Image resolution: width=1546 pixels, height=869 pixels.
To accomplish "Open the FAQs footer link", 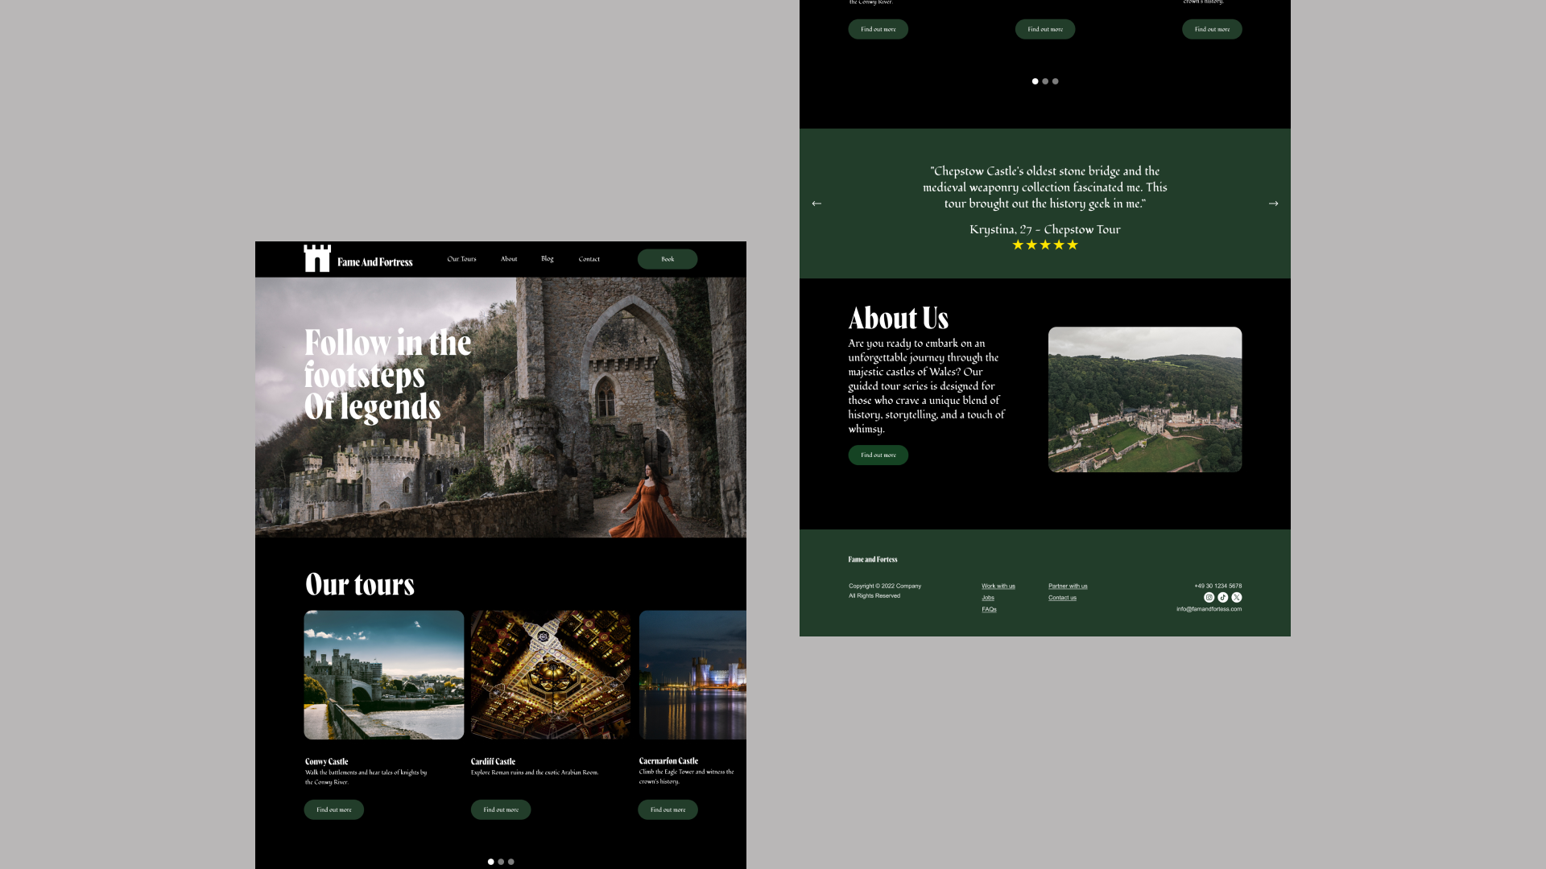I will [989, 609].
